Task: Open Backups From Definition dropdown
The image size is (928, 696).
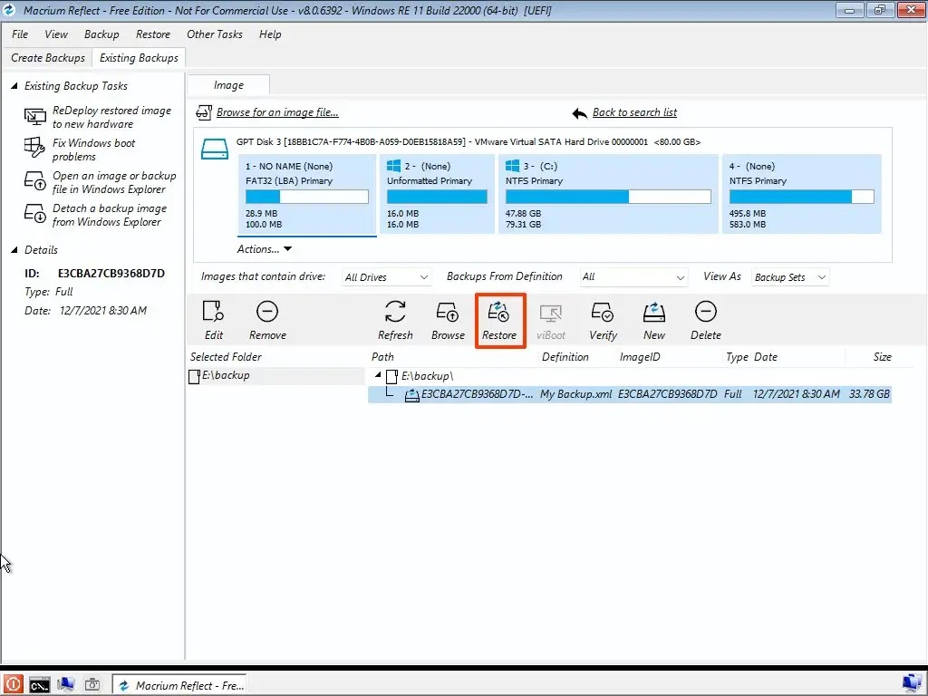Action: (633, 277)
